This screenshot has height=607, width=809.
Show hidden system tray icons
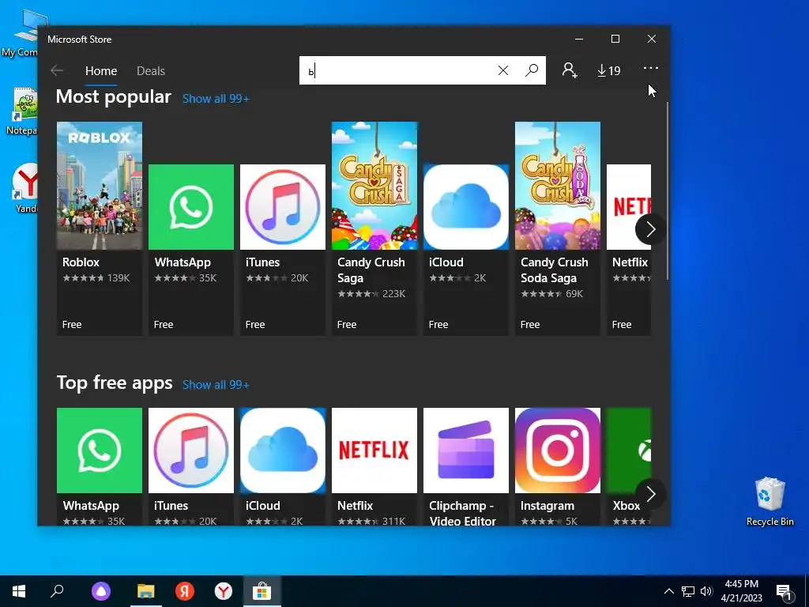(668, 591)
